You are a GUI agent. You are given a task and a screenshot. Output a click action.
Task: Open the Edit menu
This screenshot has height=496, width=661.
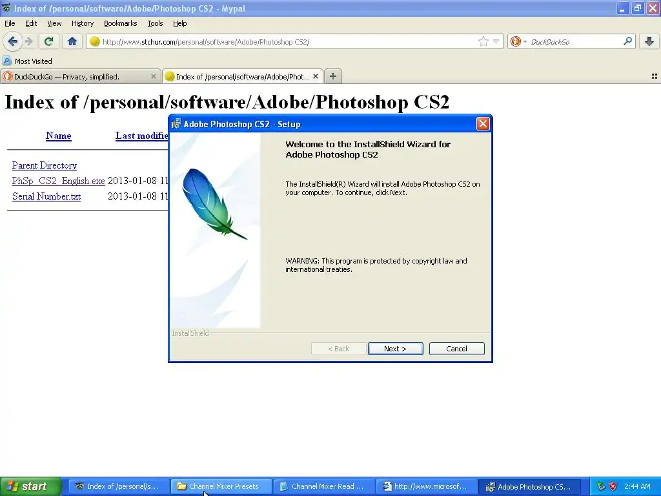[31, 23]
